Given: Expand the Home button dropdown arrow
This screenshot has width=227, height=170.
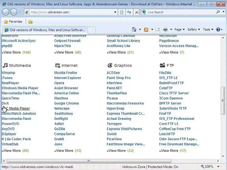Looking at the screenshot, I should click(140, 29).
